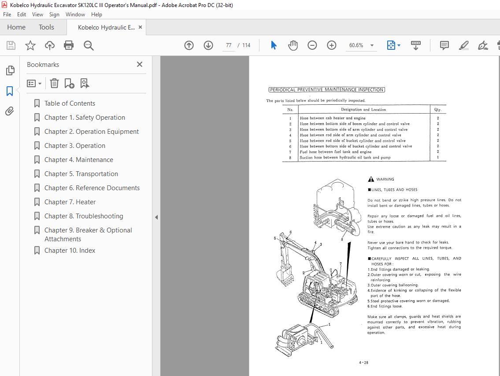
Task: Go to previous page arrow
Action: (x=189, y=45)
